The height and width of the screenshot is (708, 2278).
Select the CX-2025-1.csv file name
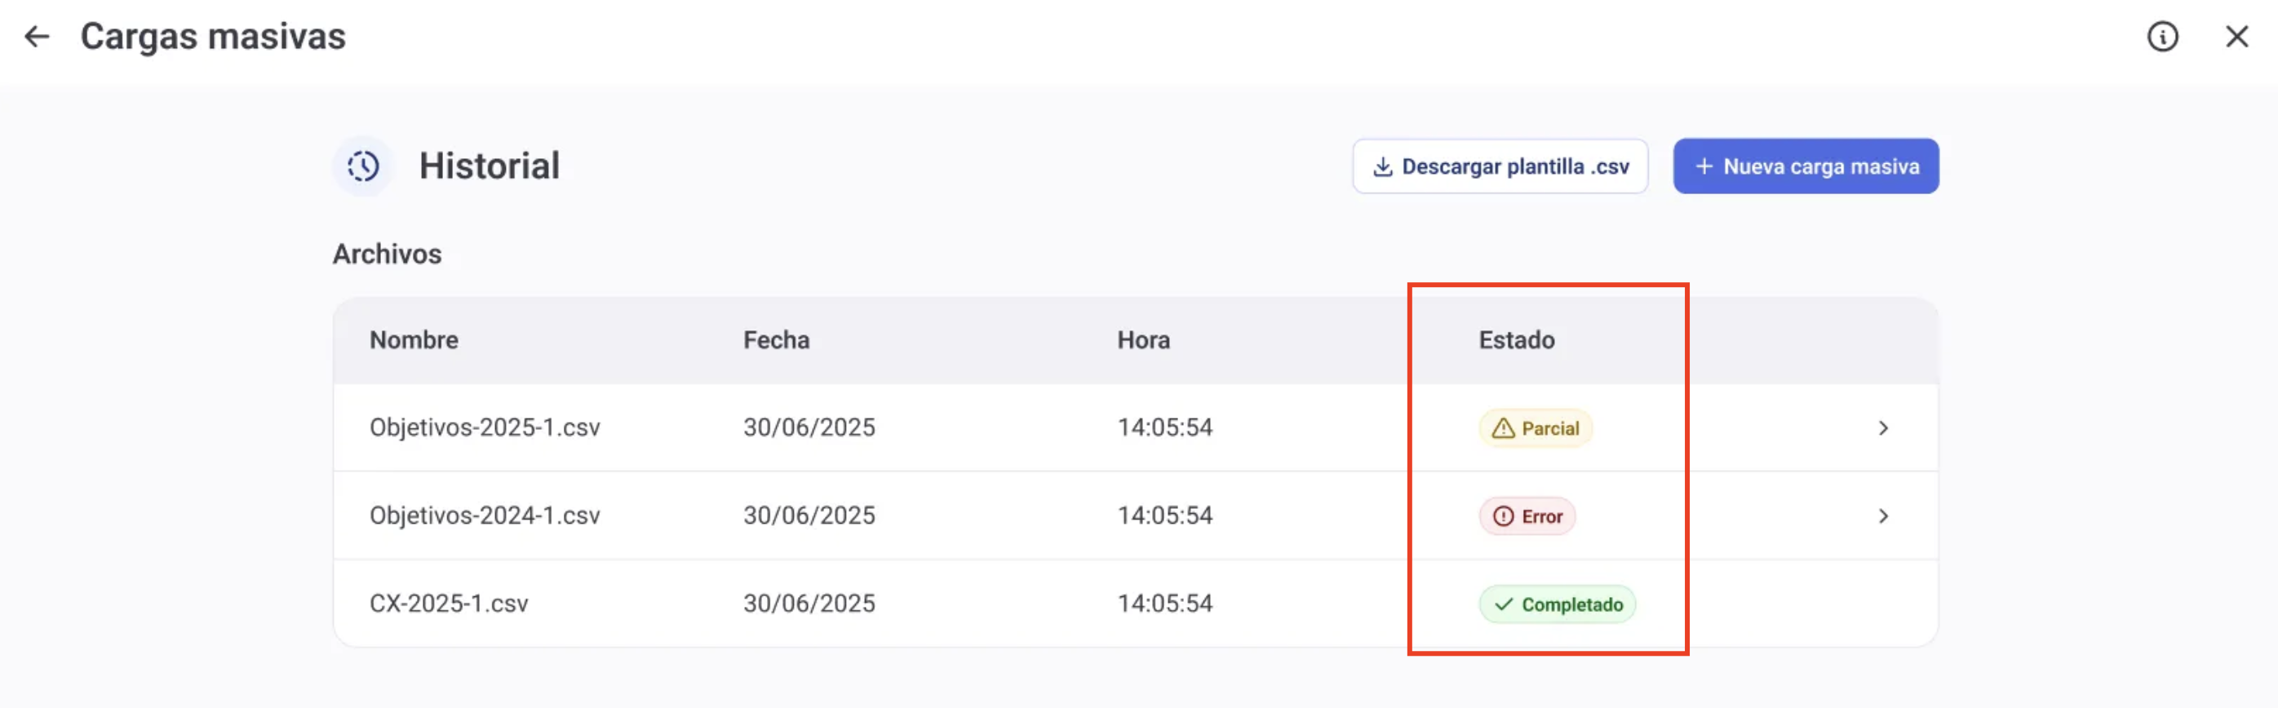click(x=449, y=604)
